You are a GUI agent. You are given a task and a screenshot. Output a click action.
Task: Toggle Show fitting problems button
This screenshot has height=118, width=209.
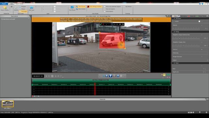(94, 7)
